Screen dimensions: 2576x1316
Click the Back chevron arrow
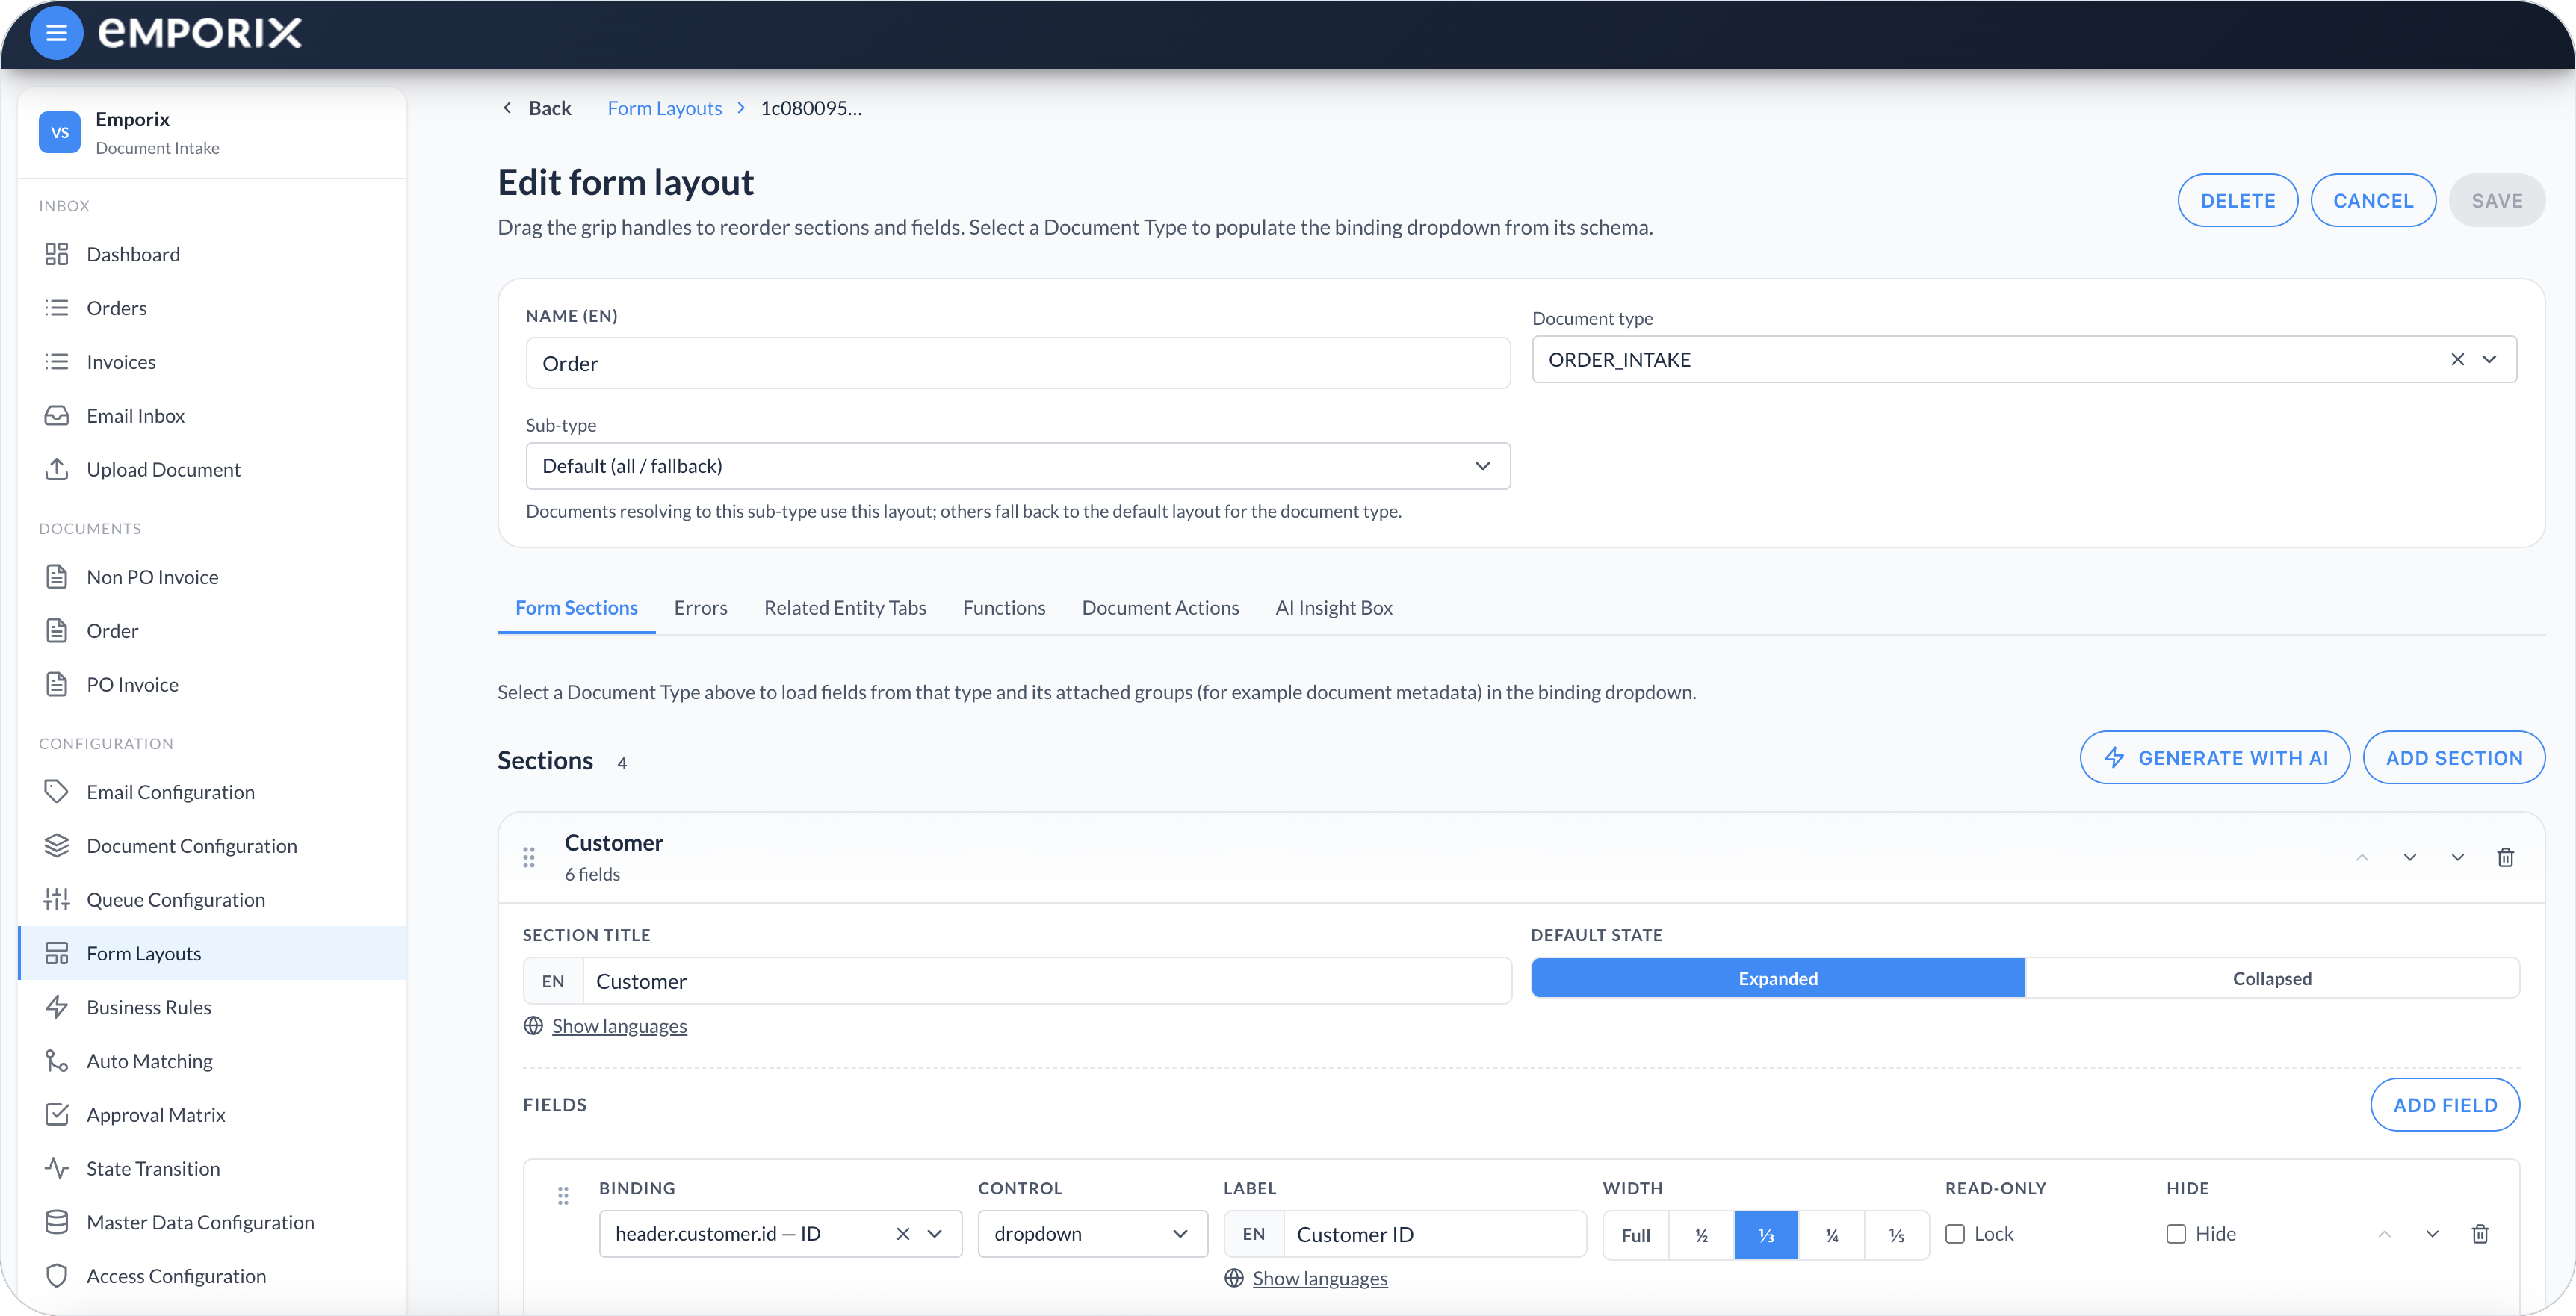pyautogui.click(x=507, y=107)
